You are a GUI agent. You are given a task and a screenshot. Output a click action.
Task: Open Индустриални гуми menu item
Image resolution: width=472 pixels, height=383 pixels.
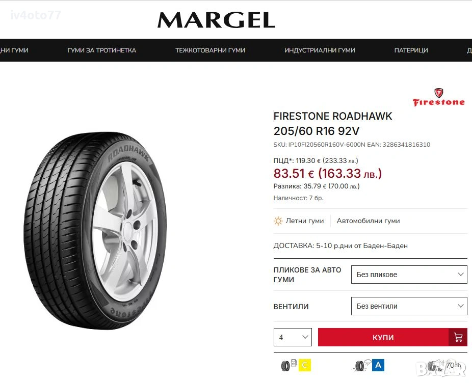(x=320, y=50)
